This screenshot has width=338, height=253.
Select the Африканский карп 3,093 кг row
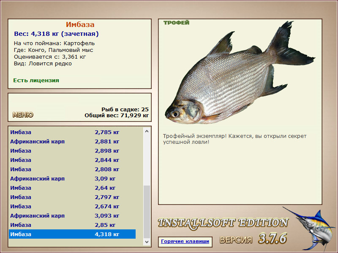click(72, 215)
